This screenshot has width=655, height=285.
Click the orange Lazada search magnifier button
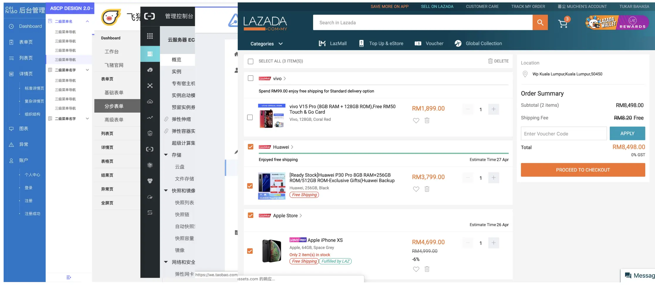point(540,23)
